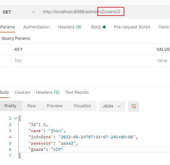
Task: Click the "joinDate" value text
Action: click(x=97, y=137)
